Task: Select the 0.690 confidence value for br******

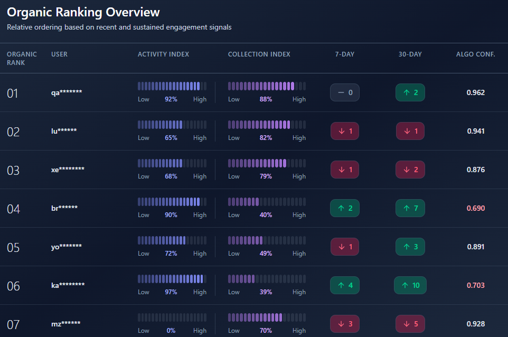Action: 476,208
